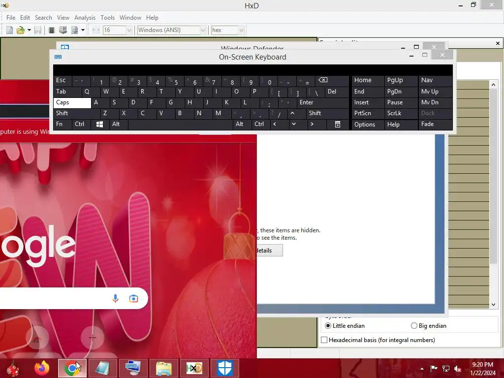The width and height of the screenshot is (504, 378).
Task: Click Options key on On-Screen Keyboard
Action: click(368, 125)
